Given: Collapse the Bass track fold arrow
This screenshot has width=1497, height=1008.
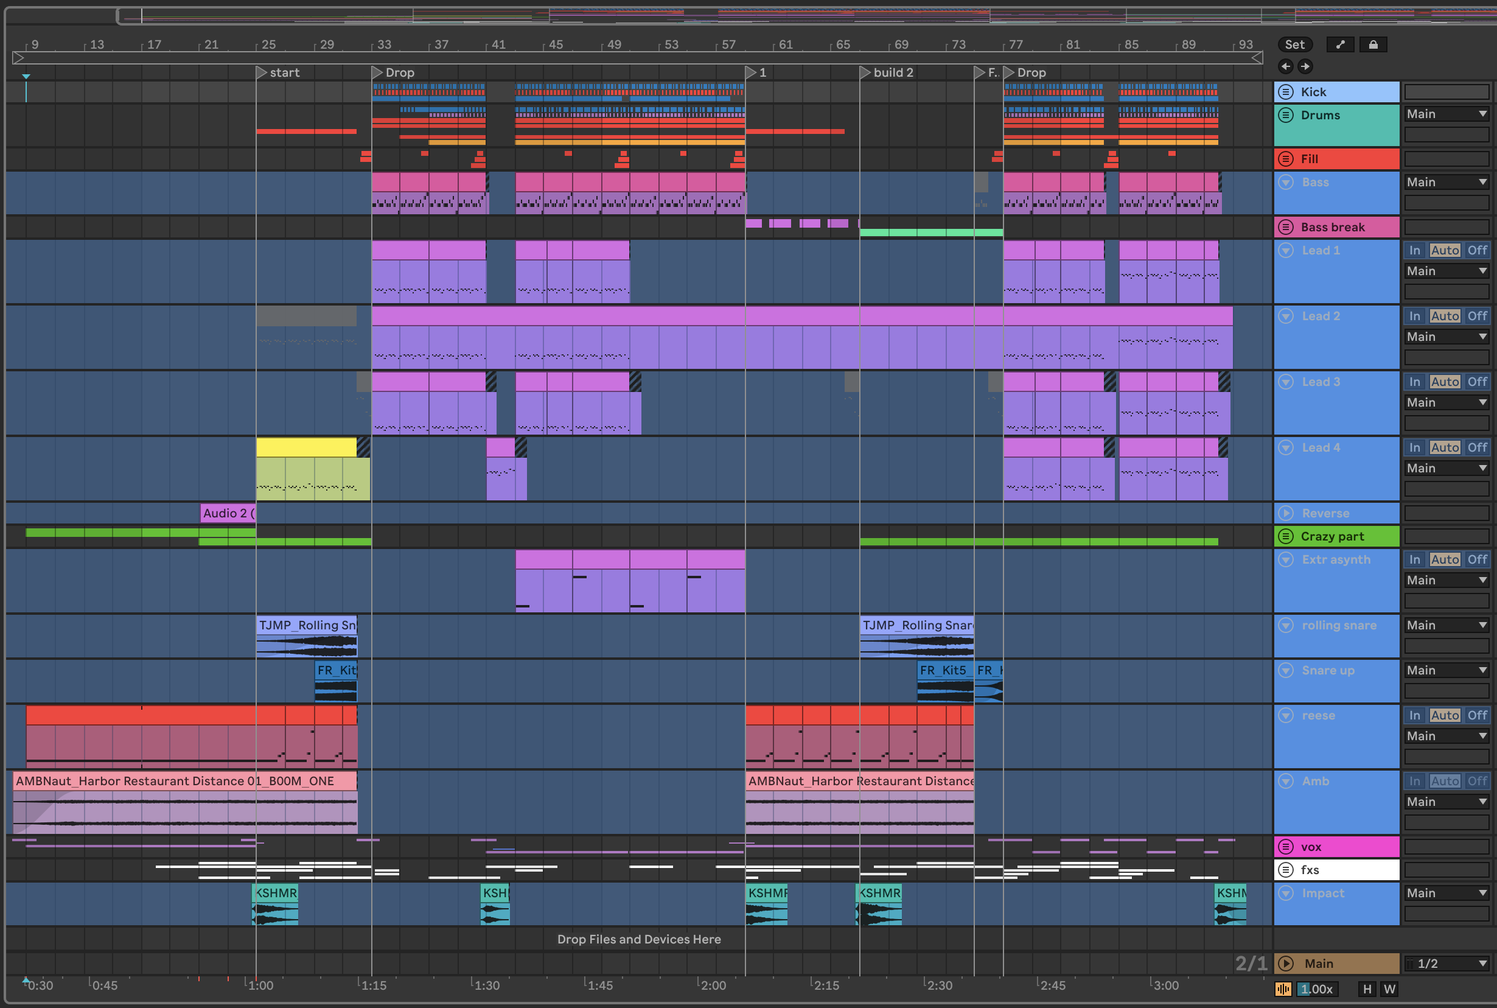Looking at the screenshot, I should (1286, 182).
